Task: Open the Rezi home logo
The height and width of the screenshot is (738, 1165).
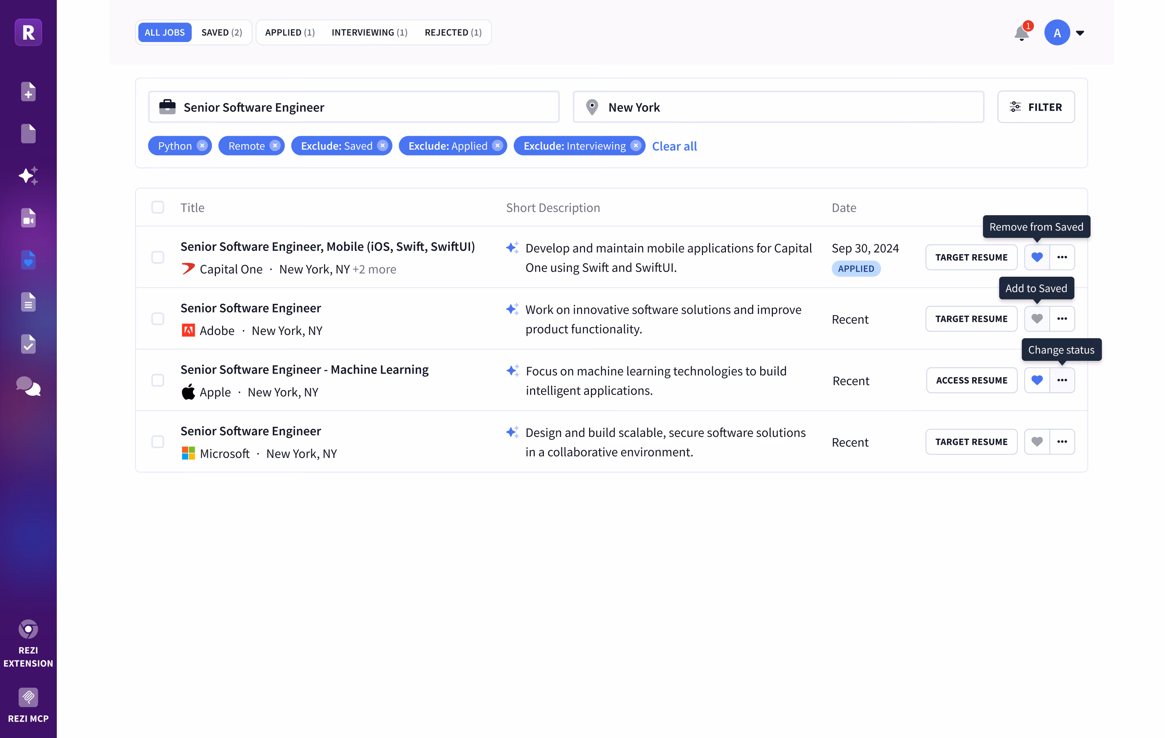Action: (28, 32)
